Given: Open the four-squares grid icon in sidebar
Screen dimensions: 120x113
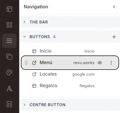Looking at the screenshot, I should click(9, 25).
